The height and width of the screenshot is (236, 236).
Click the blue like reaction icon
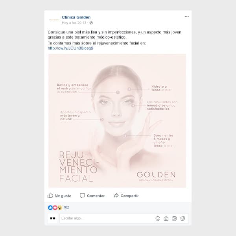click(x=50, y=208)
